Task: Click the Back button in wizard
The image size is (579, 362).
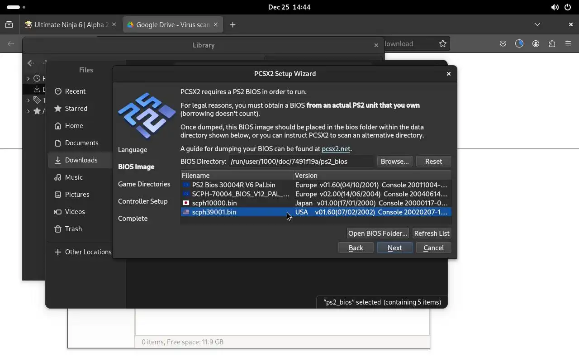Action: (356, 248)
